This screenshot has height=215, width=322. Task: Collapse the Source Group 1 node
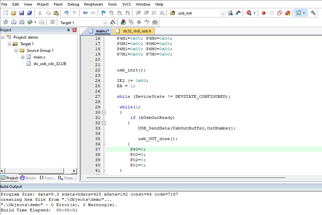[x=16, y=51]
